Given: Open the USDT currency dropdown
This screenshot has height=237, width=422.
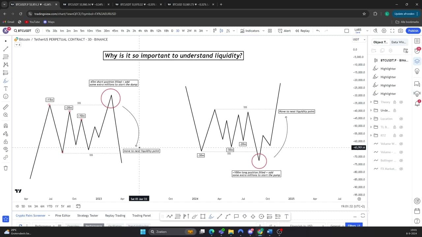Looking at the screenshot, I should click(x=359, y=39).
